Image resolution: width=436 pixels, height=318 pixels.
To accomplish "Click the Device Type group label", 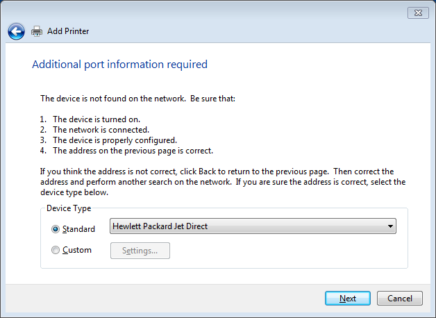I will click(69, 208).
